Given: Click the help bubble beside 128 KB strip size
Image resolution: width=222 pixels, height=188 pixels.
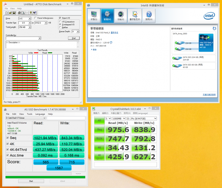Looking at the screenshot, I should [x=111, y=42].
